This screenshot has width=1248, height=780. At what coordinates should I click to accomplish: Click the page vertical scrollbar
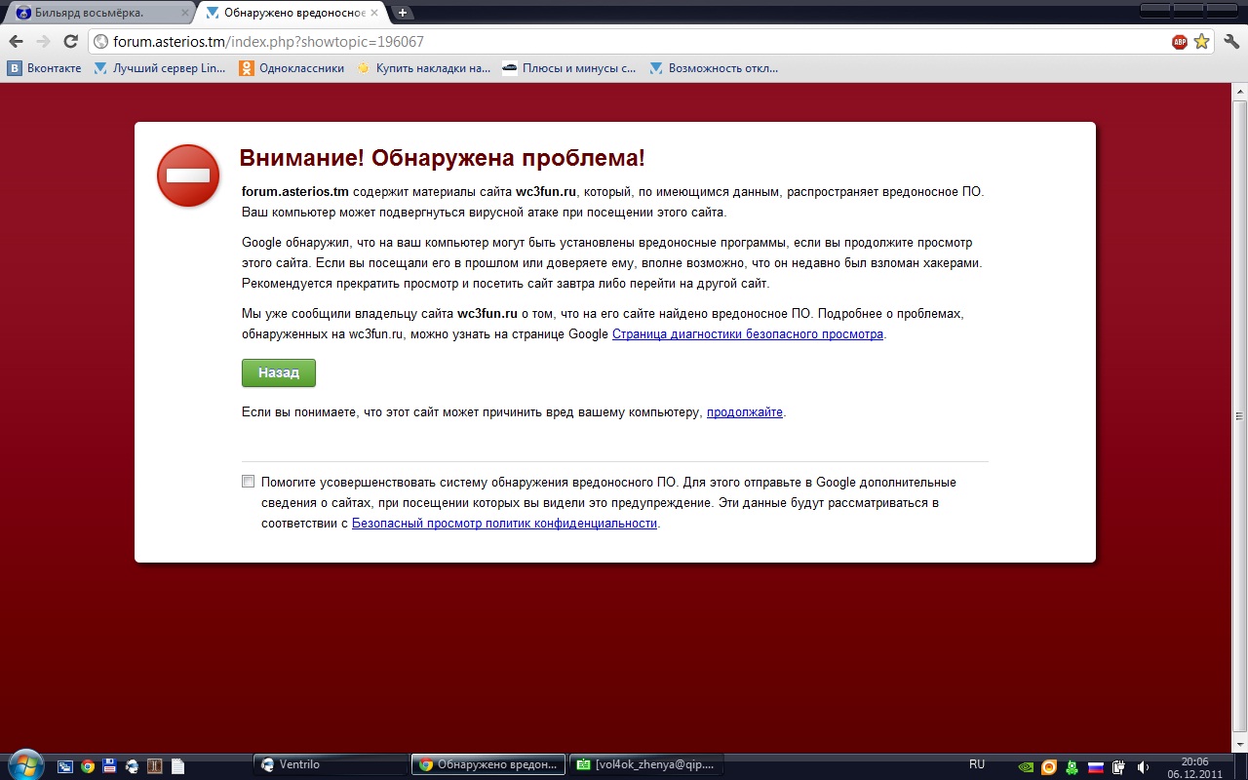(x=1239, y=414)
